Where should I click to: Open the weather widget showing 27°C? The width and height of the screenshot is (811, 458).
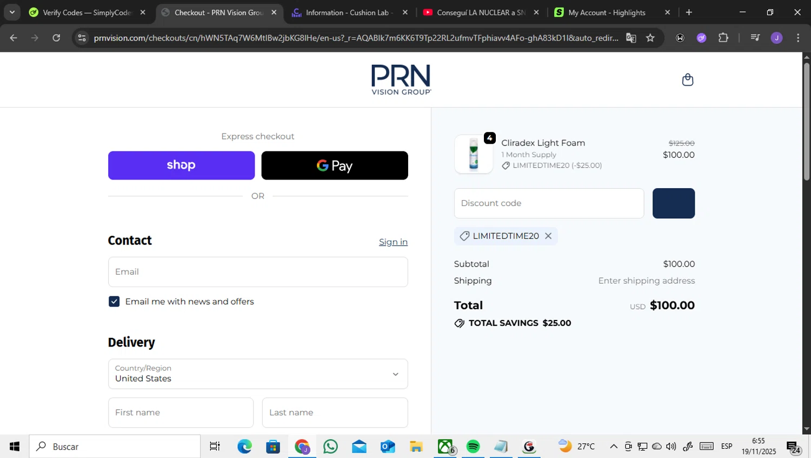pos(577,447)
